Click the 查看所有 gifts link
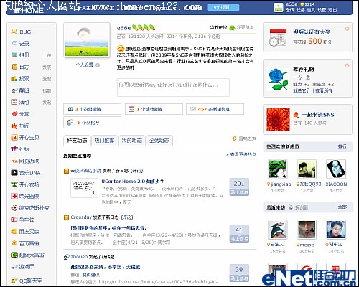Image resolution: width=359 pixels, height=287 pixels. tap(324, 90)
